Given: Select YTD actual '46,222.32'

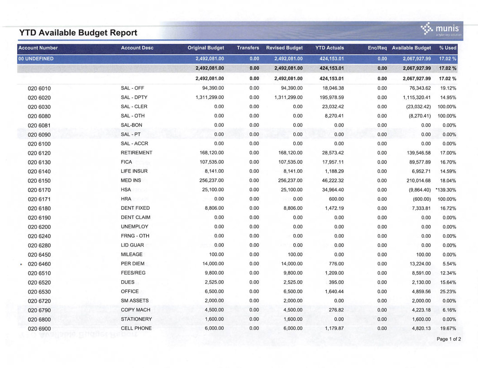Looking at the screenshot, I should coord(333,180).
